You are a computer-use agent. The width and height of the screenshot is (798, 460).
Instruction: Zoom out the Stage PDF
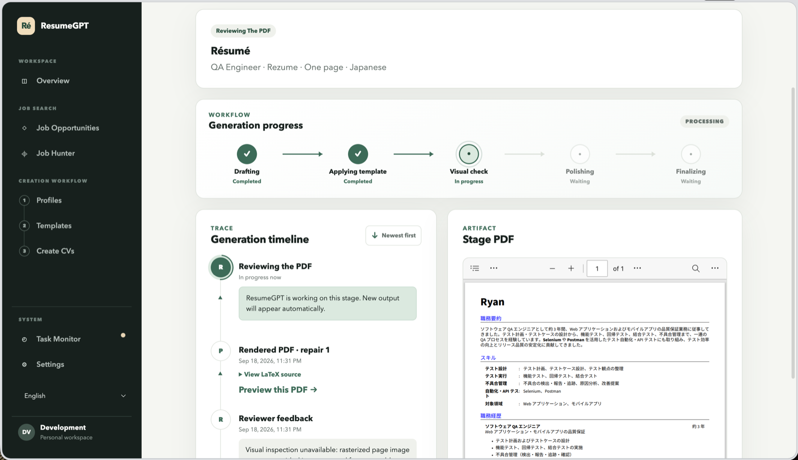[x=552, y=268]
